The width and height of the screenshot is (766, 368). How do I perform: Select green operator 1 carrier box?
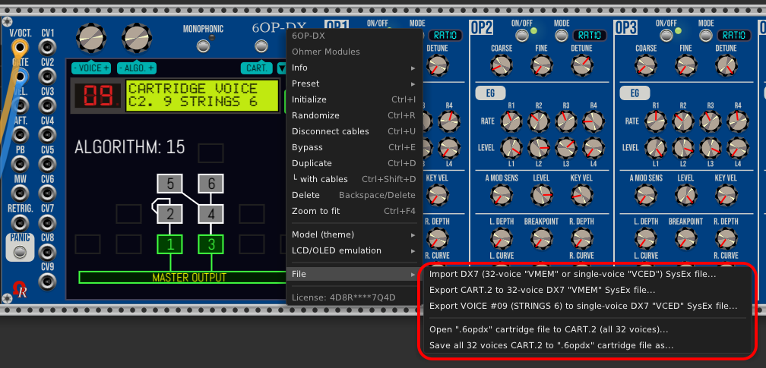(170, 244)
